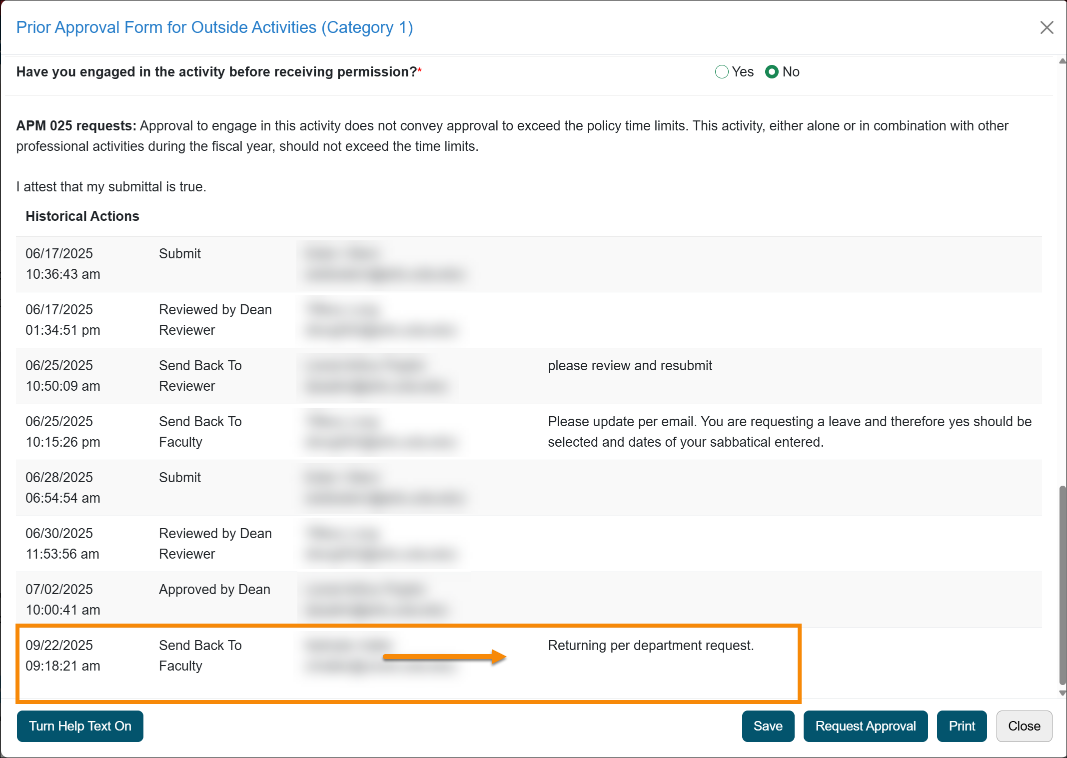The image size is (1067, 758).
Task: Click the scrollbar up arrow
Action: pos(1062,61)
